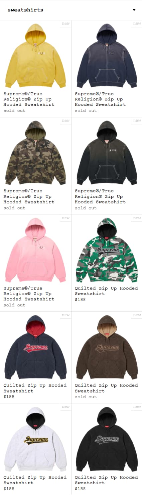
Task: Click the pink hoodie product title link
Action: click(29, 294)
